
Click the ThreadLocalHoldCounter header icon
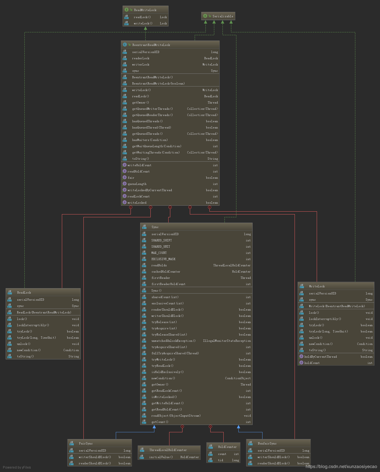tap(142, 450)
